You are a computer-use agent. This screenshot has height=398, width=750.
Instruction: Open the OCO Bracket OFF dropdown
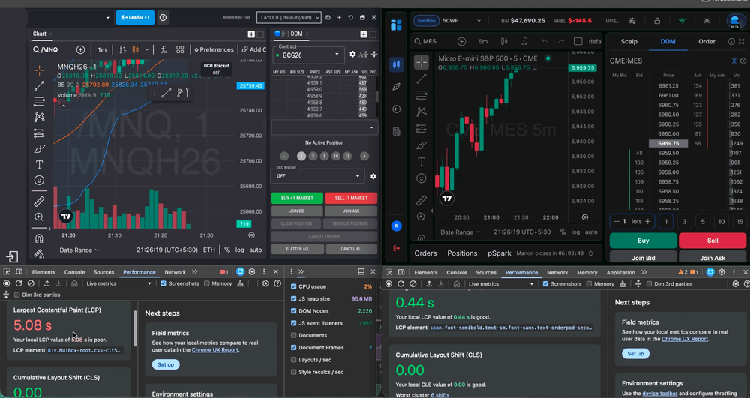(x=316, y=176)
